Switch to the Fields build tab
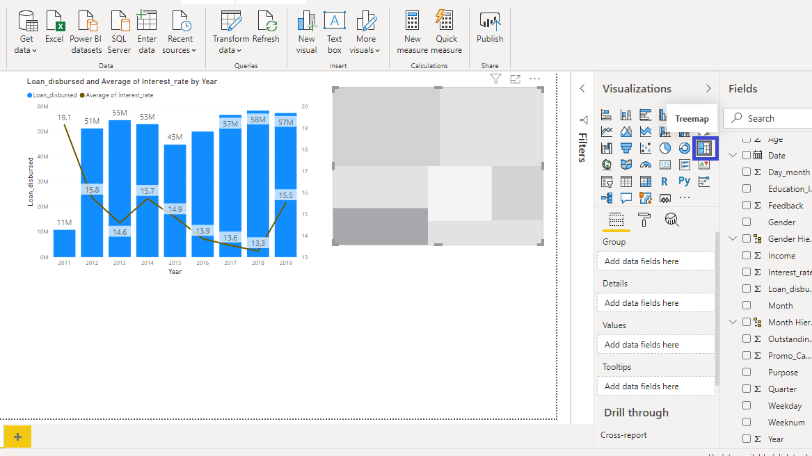This screenshot has width=812, height=456. tap(616, 220)
